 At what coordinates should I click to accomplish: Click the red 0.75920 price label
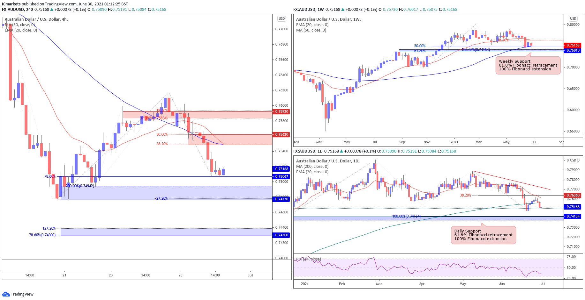click(281, 112)
